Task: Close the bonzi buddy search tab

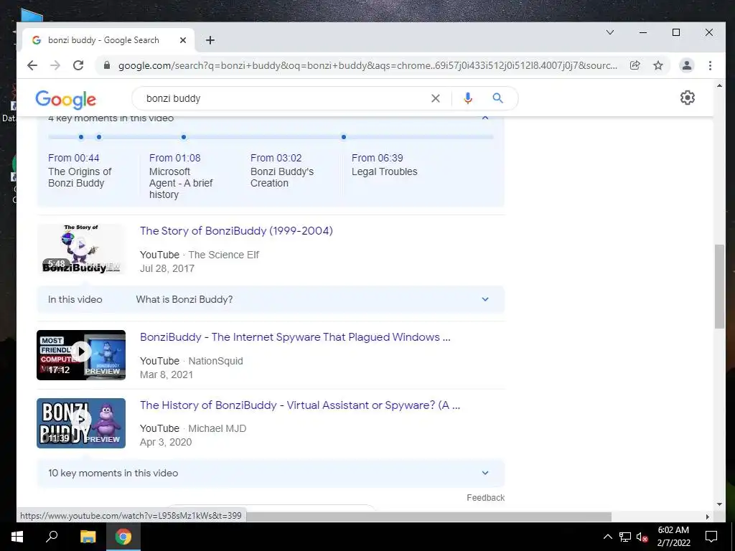Action: click(x=183, y=40)
